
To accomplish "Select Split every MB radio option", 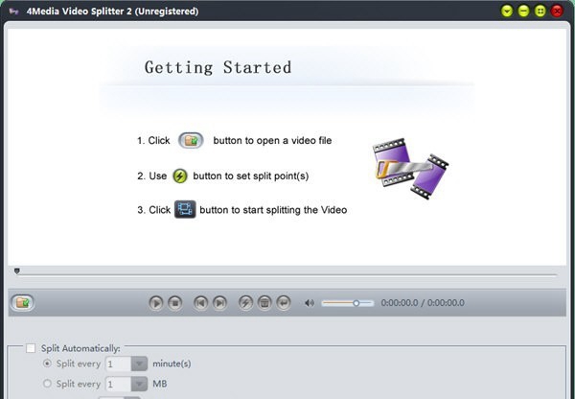I will pyautogui.click(x=47, y=384).
